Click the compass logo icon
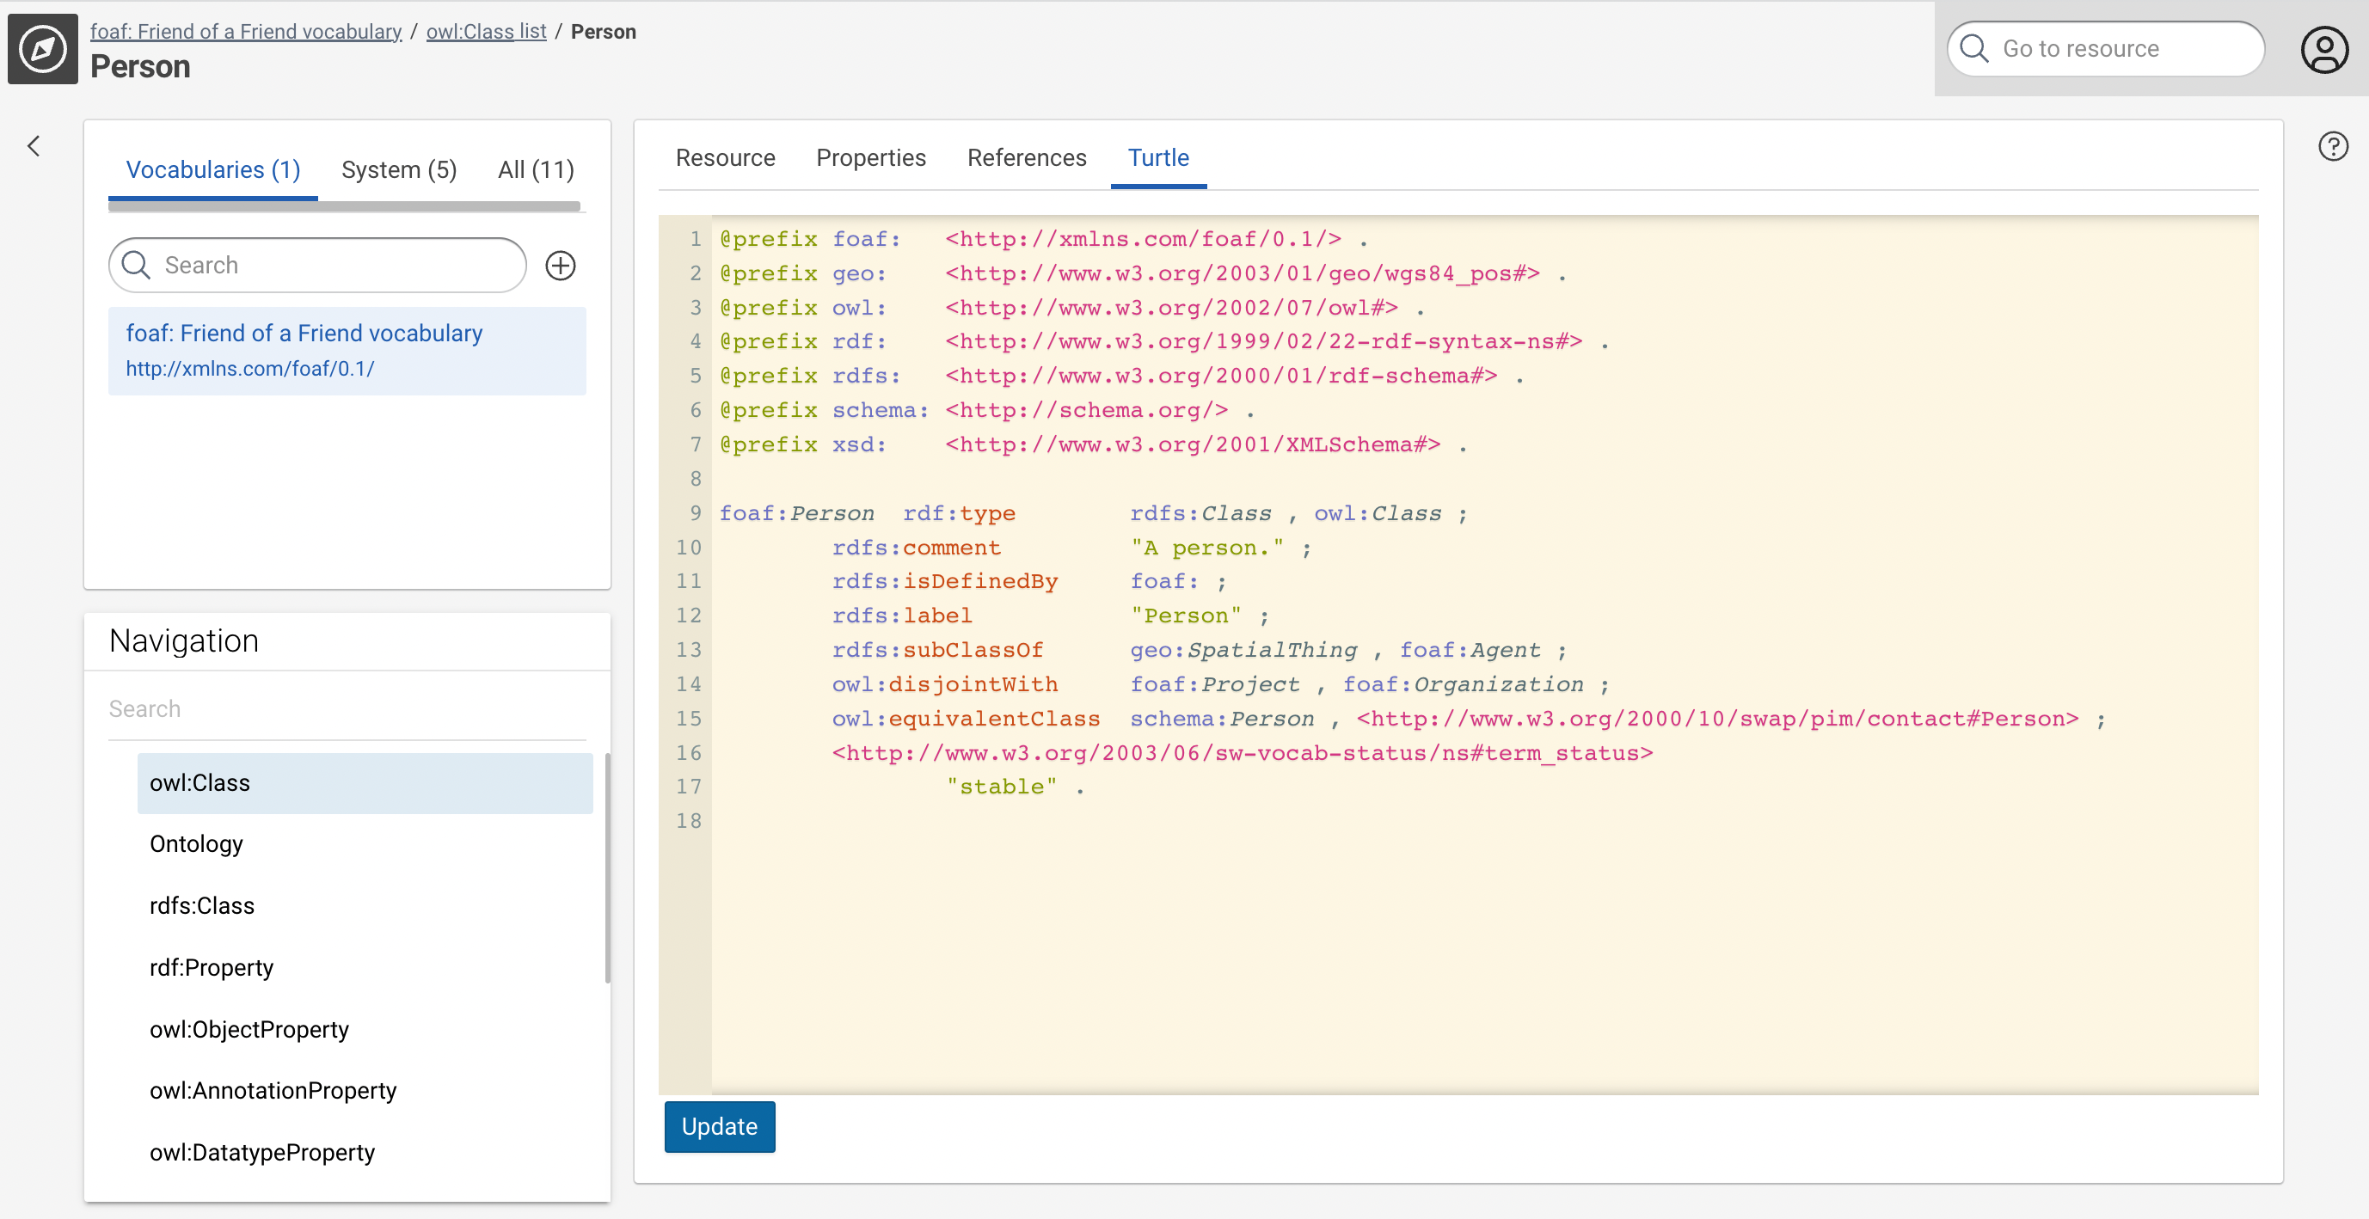The image size is (2369, 1219). (x=42, y=49)
